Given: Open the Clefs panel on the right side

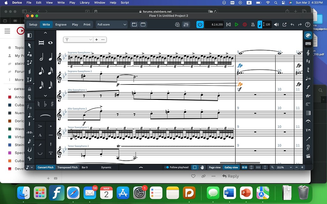Looking at the screenshot, I should [308, 52].
